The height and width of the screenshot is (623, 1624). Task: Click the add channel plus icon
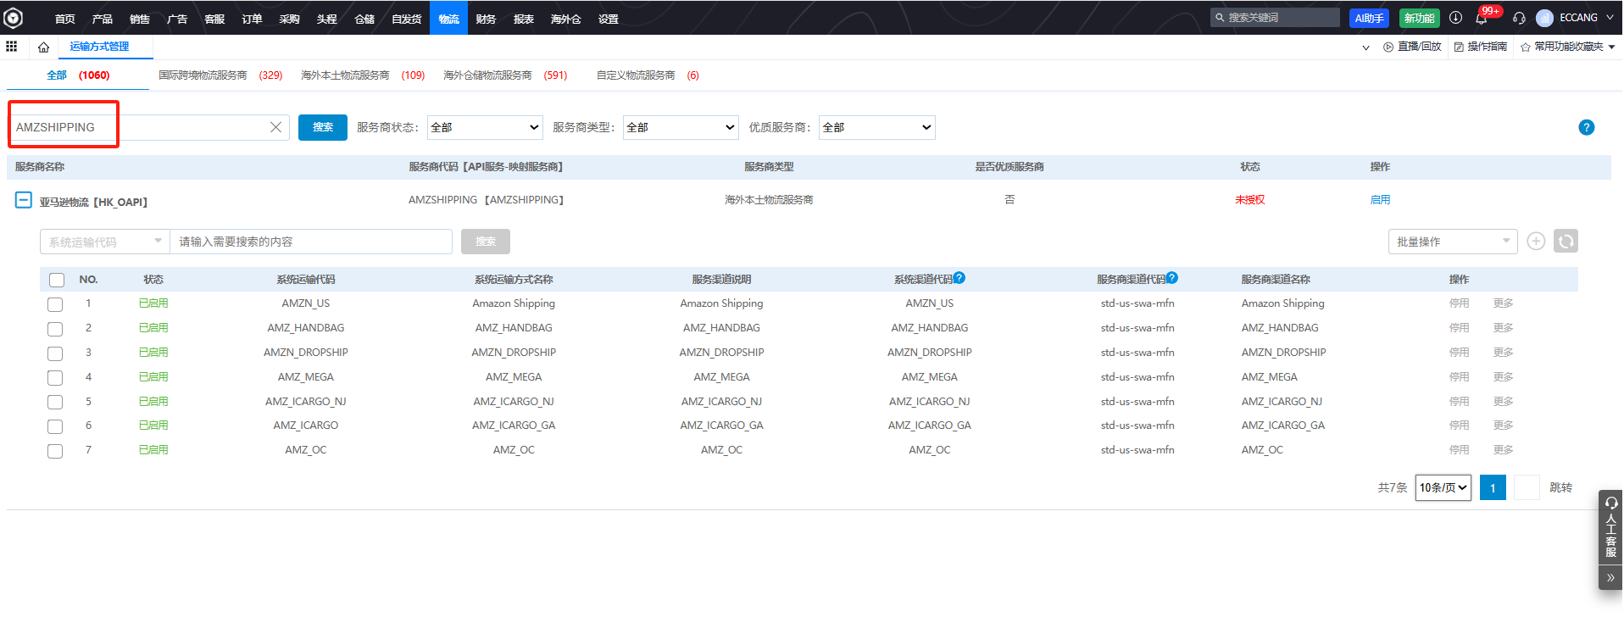click(1536, 242)
